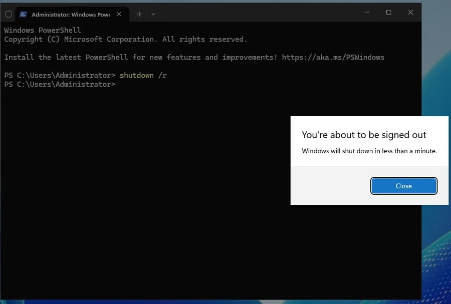Viewport: 451px width, 304px height.
Task: Click the "Windows will shut down" message text
Action: pos(369,151)
